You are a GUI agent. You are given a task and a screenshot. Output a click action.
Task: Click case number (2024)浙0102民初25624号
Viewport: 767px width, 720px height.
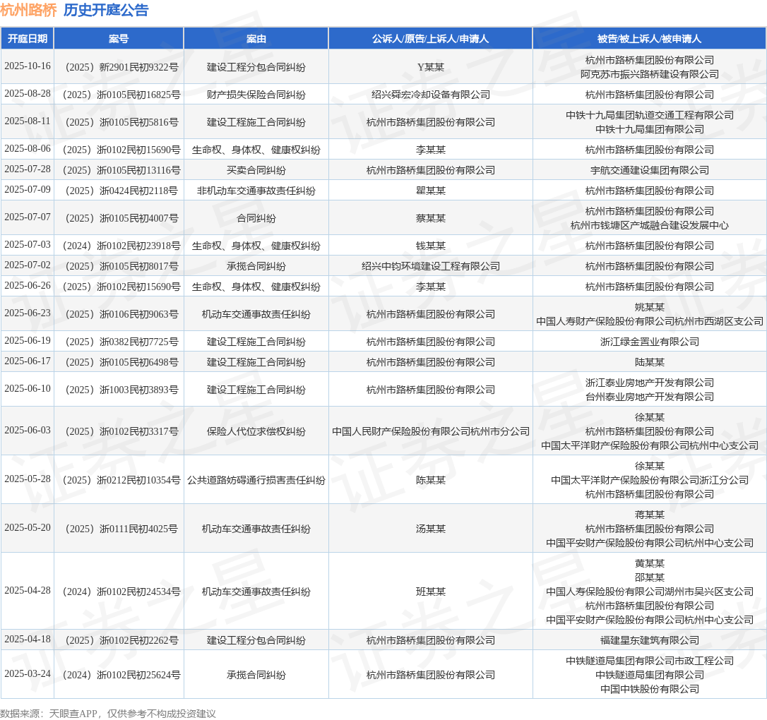click(x=119, y=675)
